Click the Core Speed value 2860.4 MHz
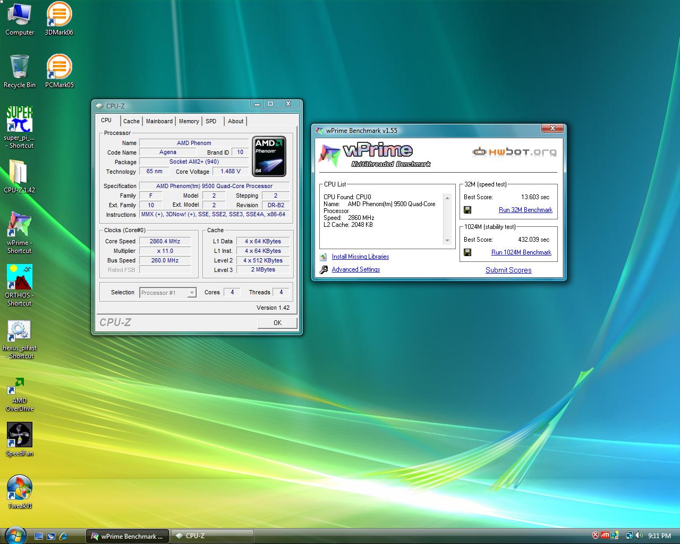Viewport: 680px width, 544px height. click(165, 241)
